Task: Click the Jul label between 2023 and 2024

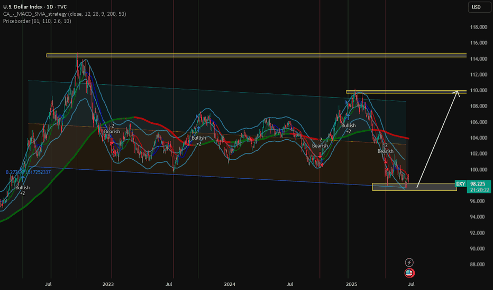Action: 169,284
